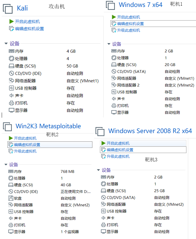
Task: Click the Windows Server 2008 R2 x64 icon
Action: pyautogui.click(x=100, y=131)
